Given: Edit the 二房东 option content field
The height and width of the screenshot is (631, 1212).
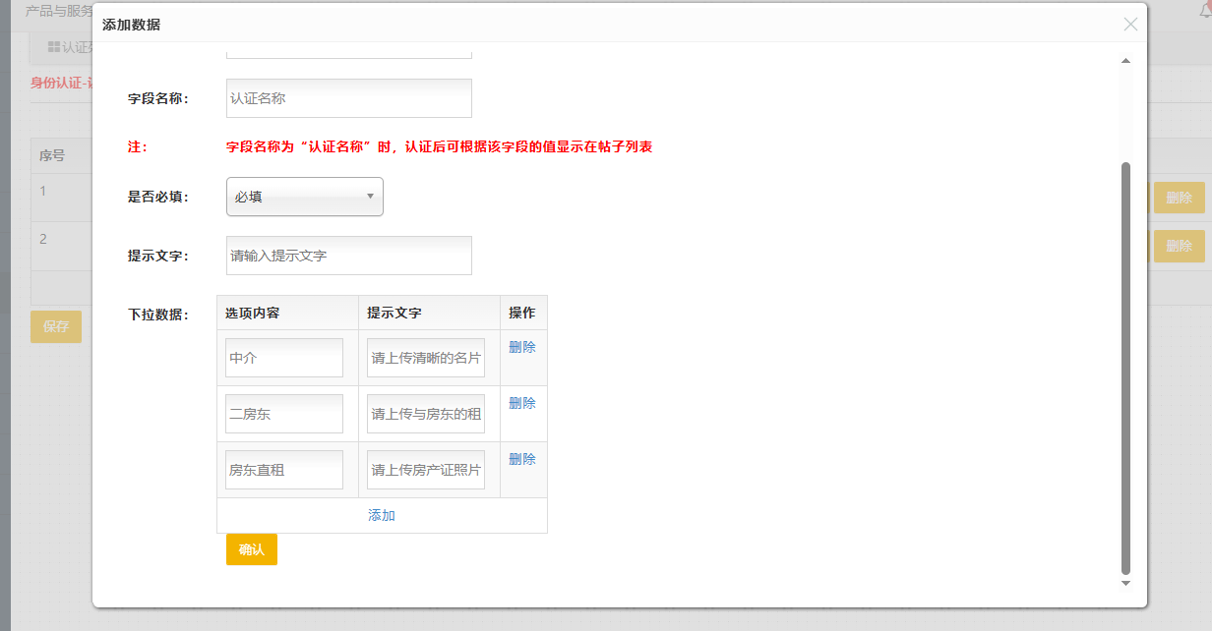Looking at the screenshot, I should coord(283,414).
